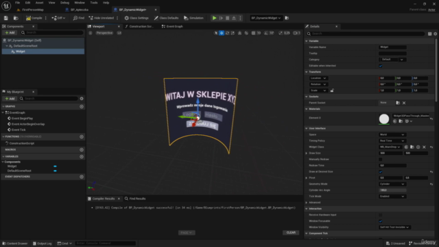
Task: Enable the Manually Redraw checkbox
Action: click(x=381, y=159)
